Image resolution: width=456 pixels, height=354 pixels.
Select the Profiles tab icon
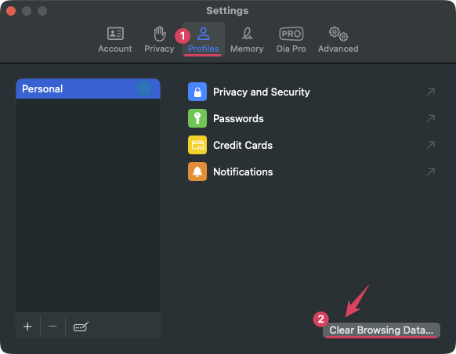click(x=203, y=34)
